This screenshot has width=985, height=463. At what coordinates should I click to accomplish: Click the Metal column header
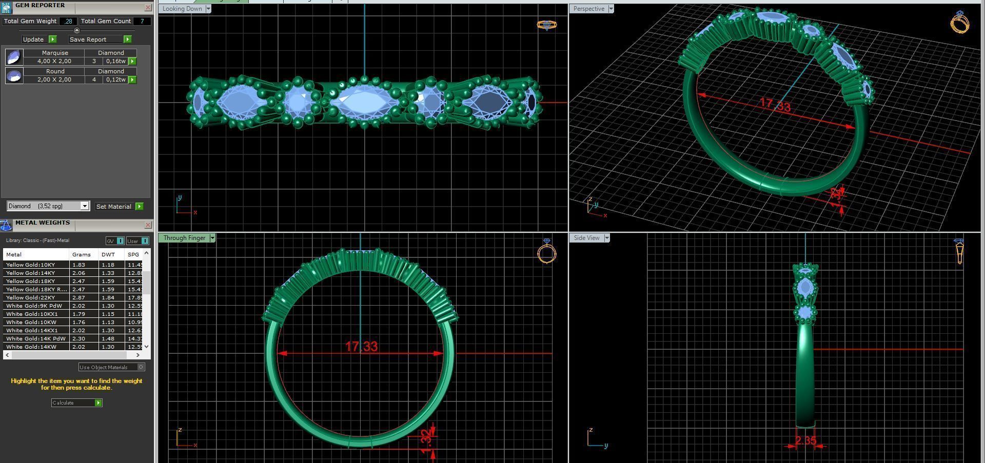(36, 254)
